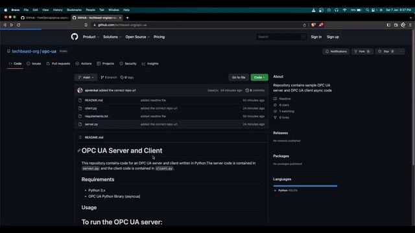
Task: Expand the Star lists dropdown arrow
Action: (x=401, y=51)
